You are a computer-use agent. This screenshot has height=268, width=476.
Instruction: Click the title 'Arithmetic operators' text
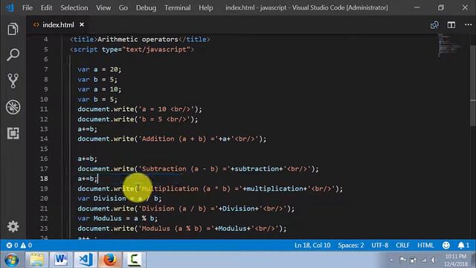click(138, 39)
